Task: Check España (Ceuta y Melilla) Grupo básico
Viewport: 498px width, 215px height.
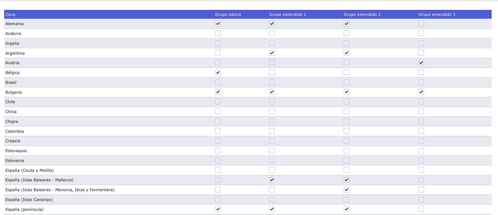Action: [218, 170]
